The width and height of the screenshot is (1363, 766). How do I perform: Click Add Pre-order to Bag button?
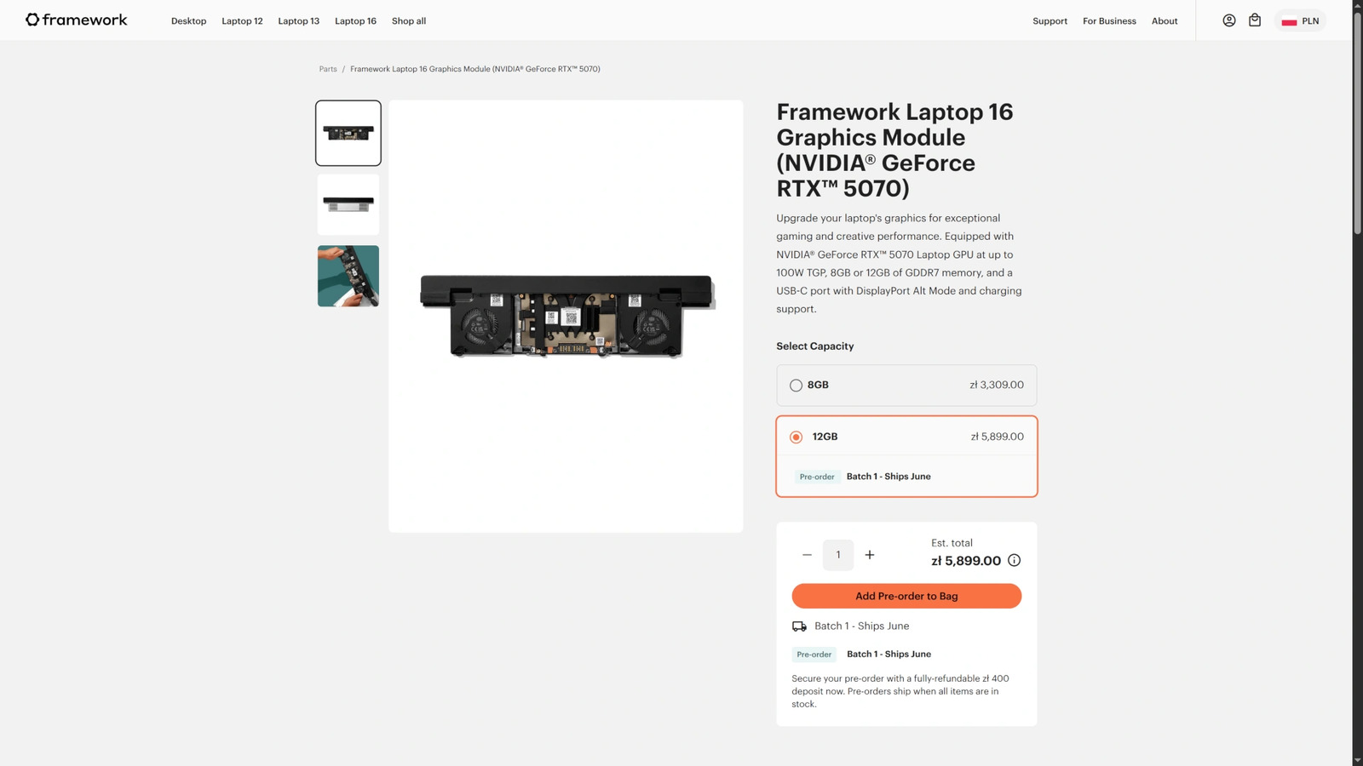(906, 596)
